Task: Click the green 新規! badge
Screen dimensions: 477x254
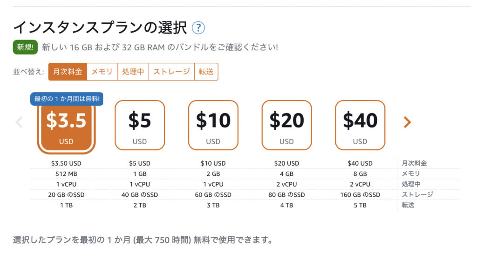Action: pyautogui.click(x=25, y=47)
